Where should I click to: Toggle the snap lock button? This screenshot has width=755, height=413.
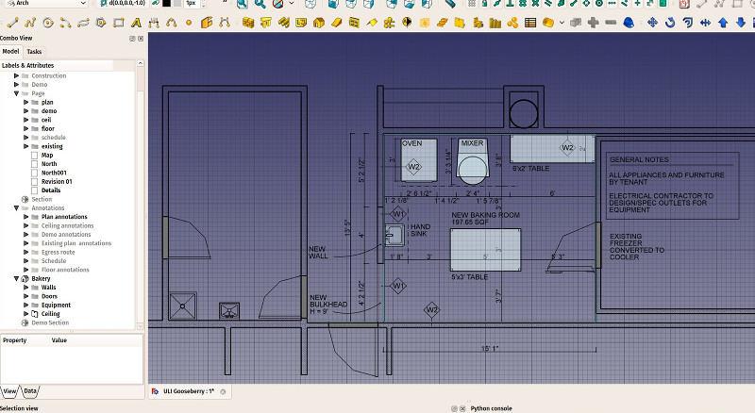click(484, 4)
